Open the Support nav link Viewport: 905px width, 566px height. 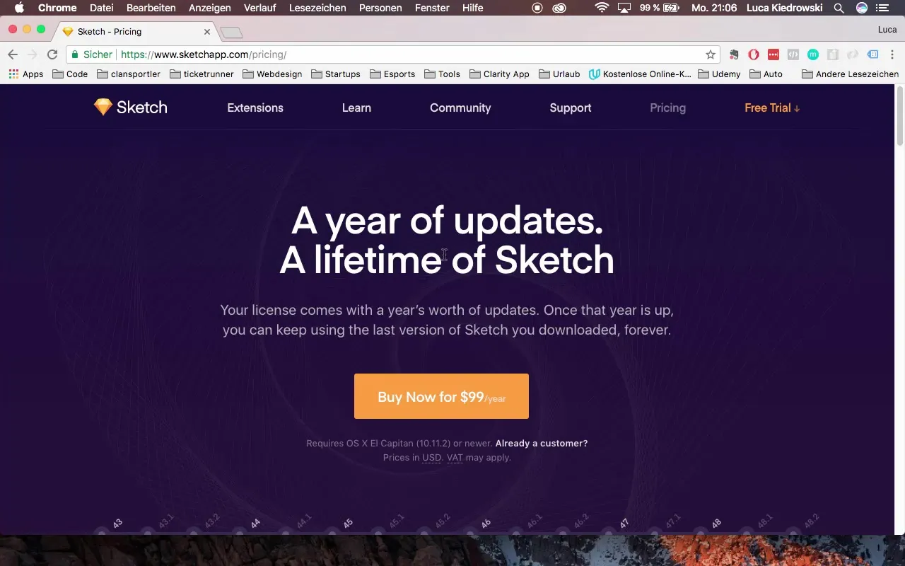click(571, 108)
